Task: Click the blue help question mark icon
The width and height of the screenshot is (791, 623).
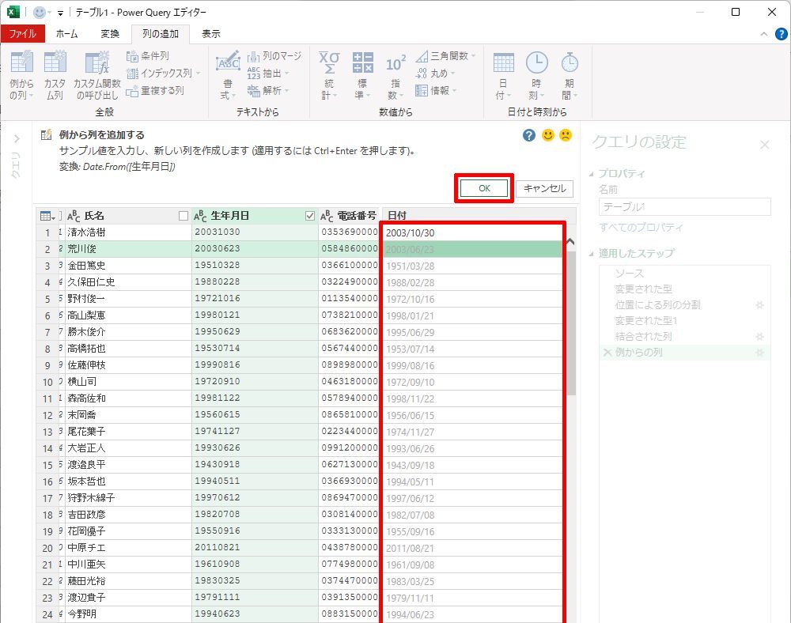Action: (x=529, y=136)
